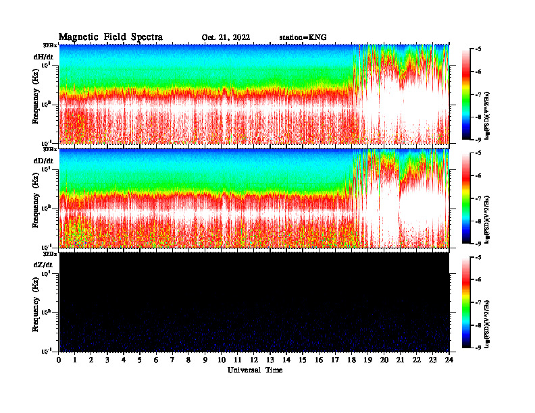Click the log(PSD) label beside dH/dt colorbar
Screen dimensions: 535x413
487,115
